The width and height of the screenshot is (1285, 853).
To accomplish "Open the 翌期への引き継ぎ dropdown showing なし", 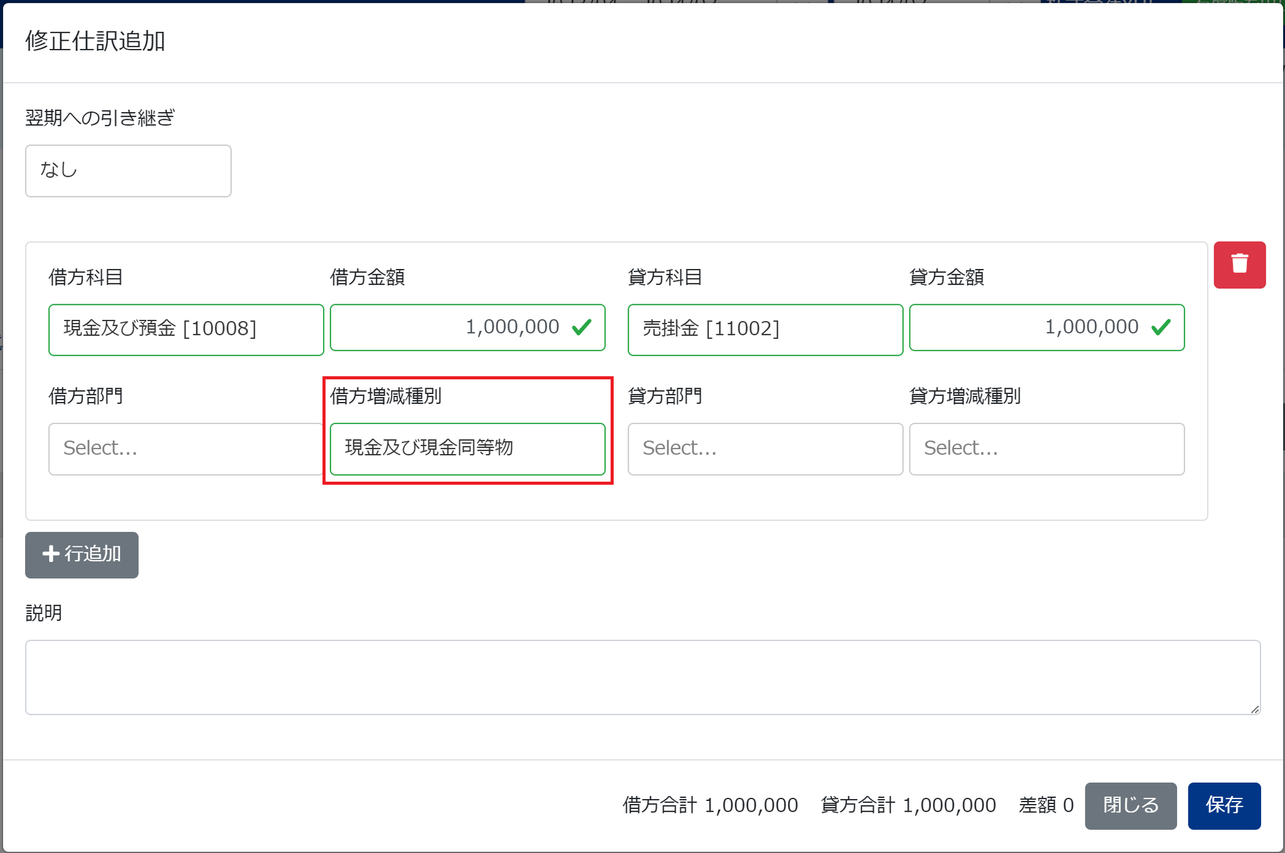I will click(128, 171).
